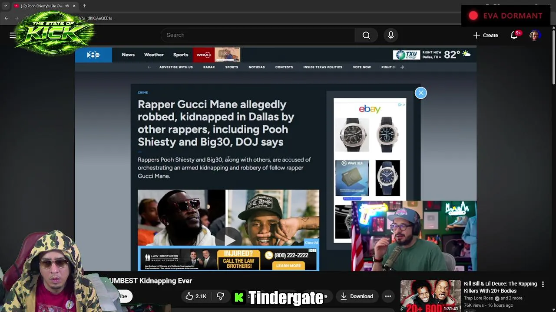Click the Wave XLR ebay product image
The width and height of the screenshot is (556, 312).
(x=352, y=178)
